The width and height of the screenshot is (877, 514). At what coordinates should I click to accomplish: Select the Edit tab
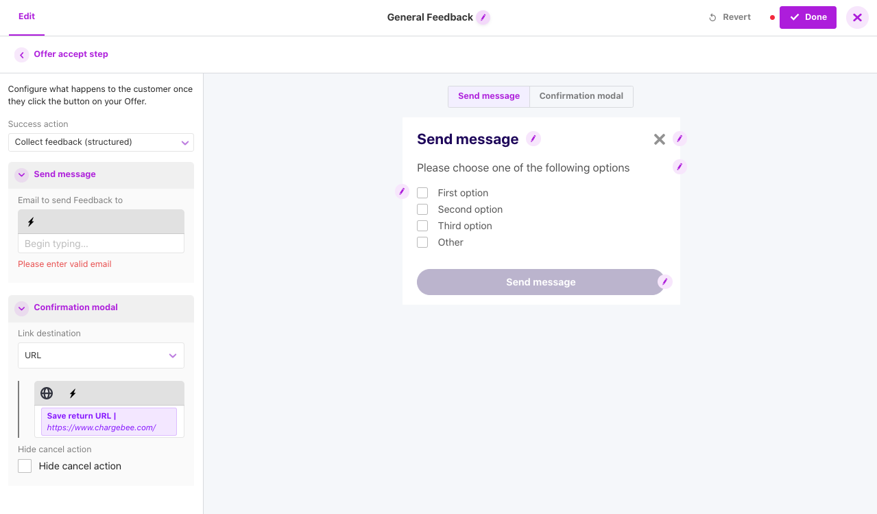point(27,16)
